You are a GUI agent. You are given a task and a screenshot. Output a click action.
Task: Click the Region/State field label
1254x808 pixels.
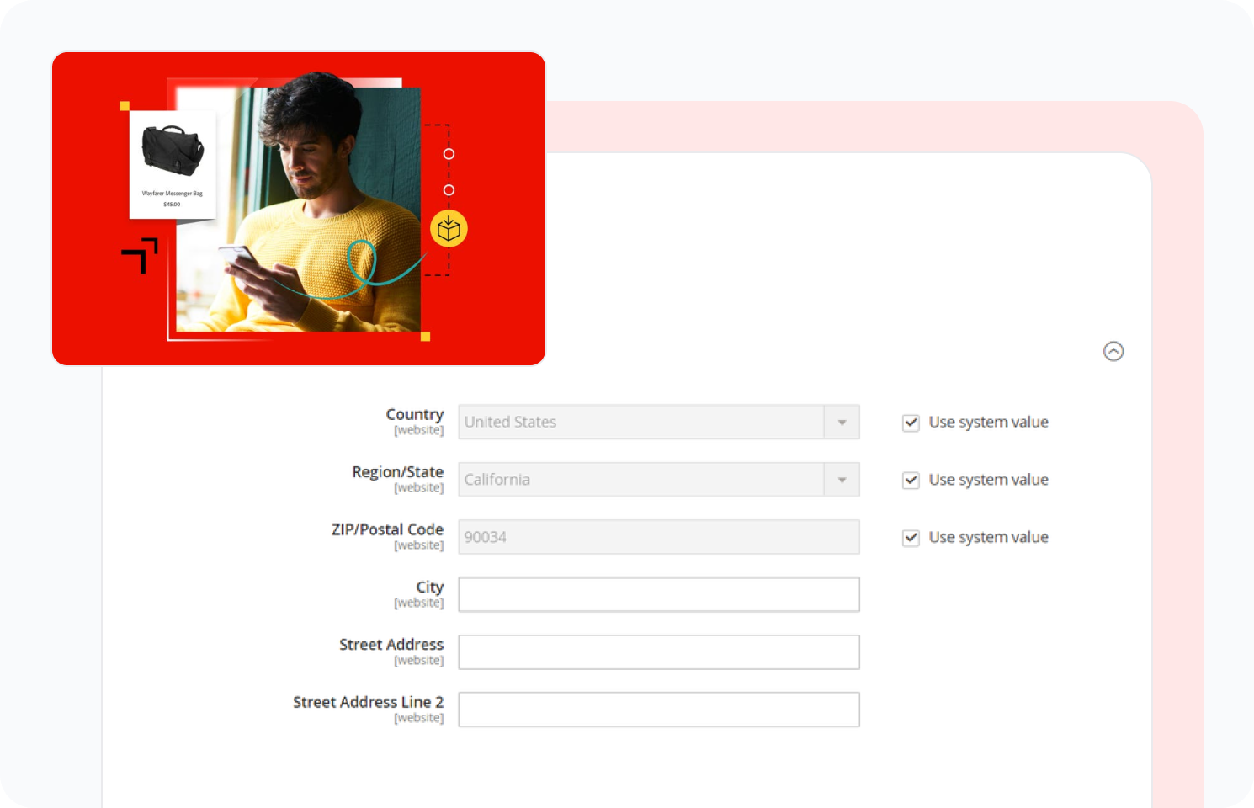click(397, 472)
